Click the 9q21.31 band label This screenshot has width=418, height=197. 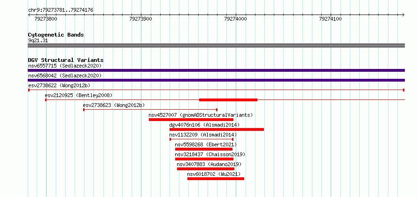pyautogui.click(x=38, y=41)
